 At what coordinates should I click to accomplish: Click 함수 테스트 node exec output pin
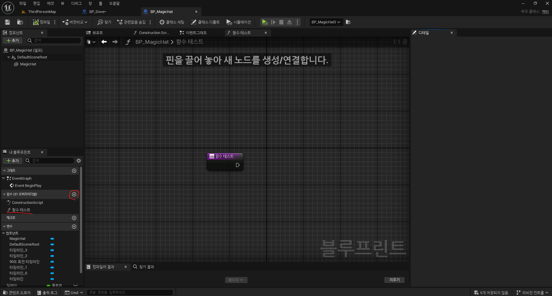(238, 165)
